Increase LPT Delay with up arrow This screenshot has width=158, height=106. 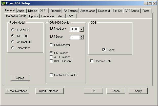82,36
